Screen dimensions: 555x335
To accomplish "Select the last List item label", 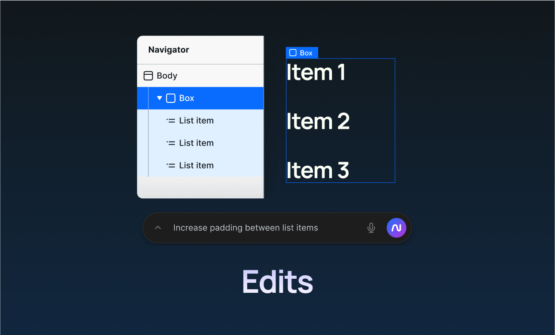I will [196, 165].
